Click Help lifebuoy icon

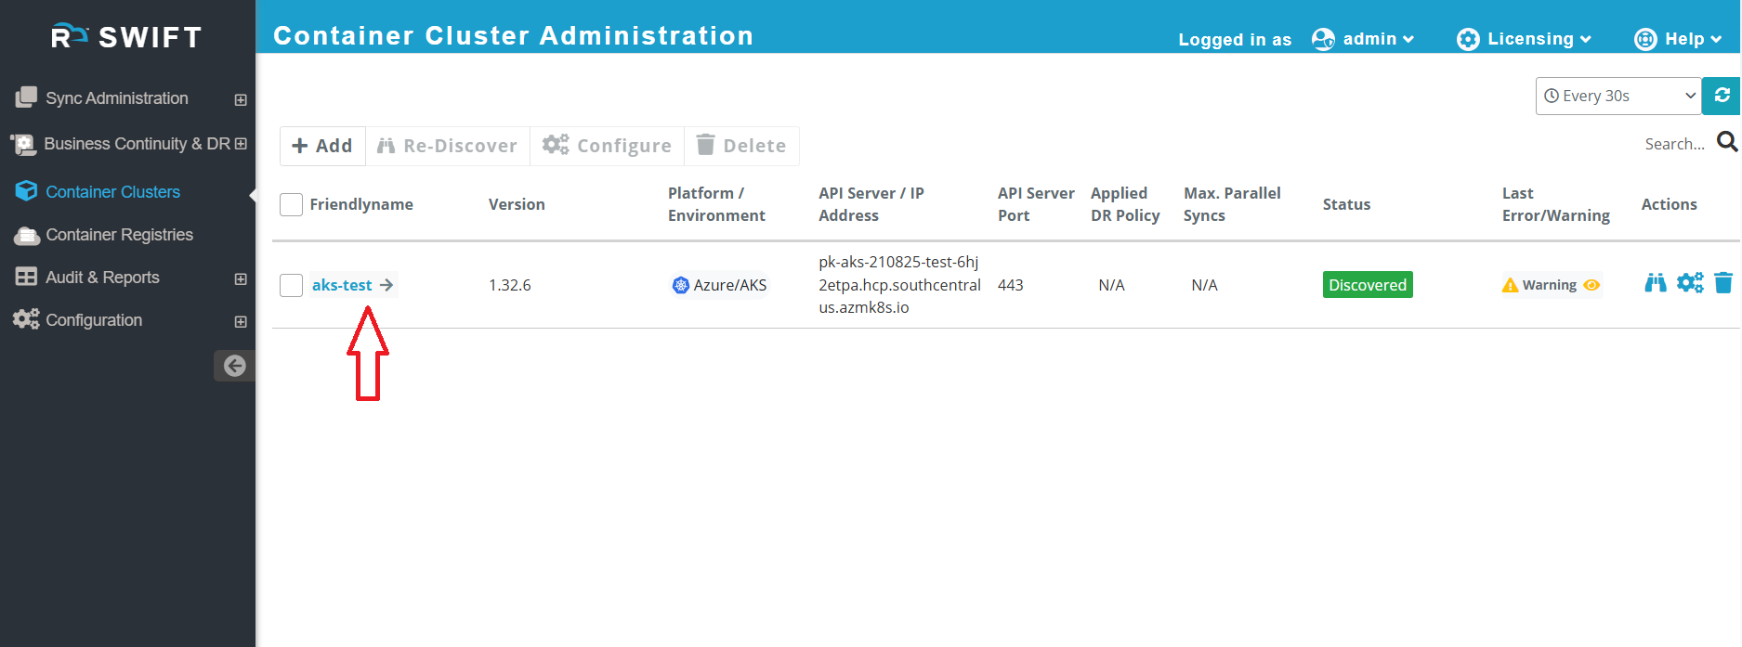(x=1645, y=39)
